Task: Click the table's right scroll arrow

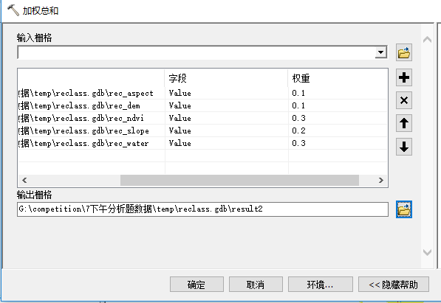Action: click(381, 180)
